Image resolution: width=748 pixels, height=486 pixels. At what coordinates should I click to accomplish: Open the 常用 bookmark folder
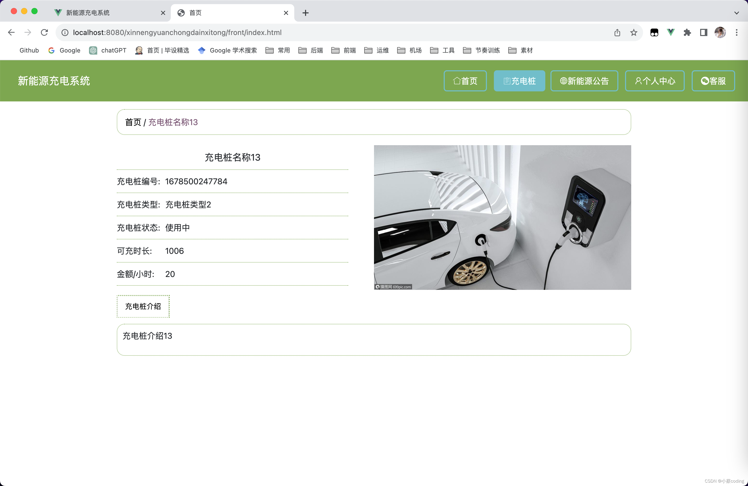point(278,50)
